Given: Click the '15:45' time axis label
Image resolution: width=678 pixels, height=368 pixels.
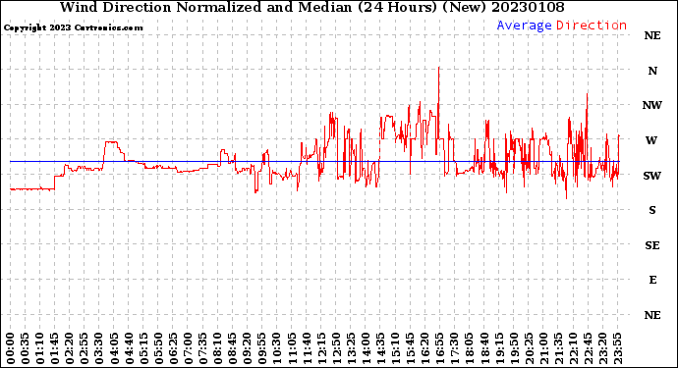Looking at the screenshot, I should [410, 348].
